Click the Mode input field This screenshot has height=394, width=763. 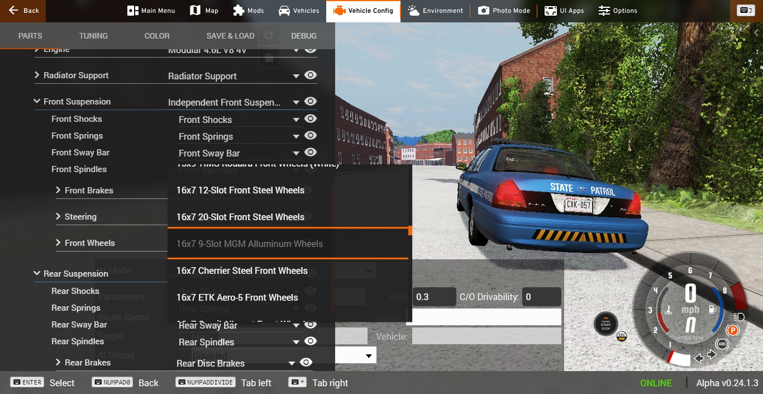[484, 317]
